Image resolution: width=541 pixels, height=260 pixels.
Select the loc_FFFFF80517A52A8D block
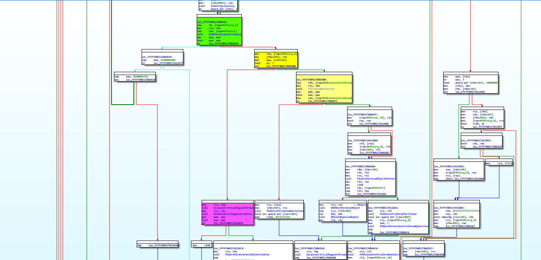click(369, 144)
